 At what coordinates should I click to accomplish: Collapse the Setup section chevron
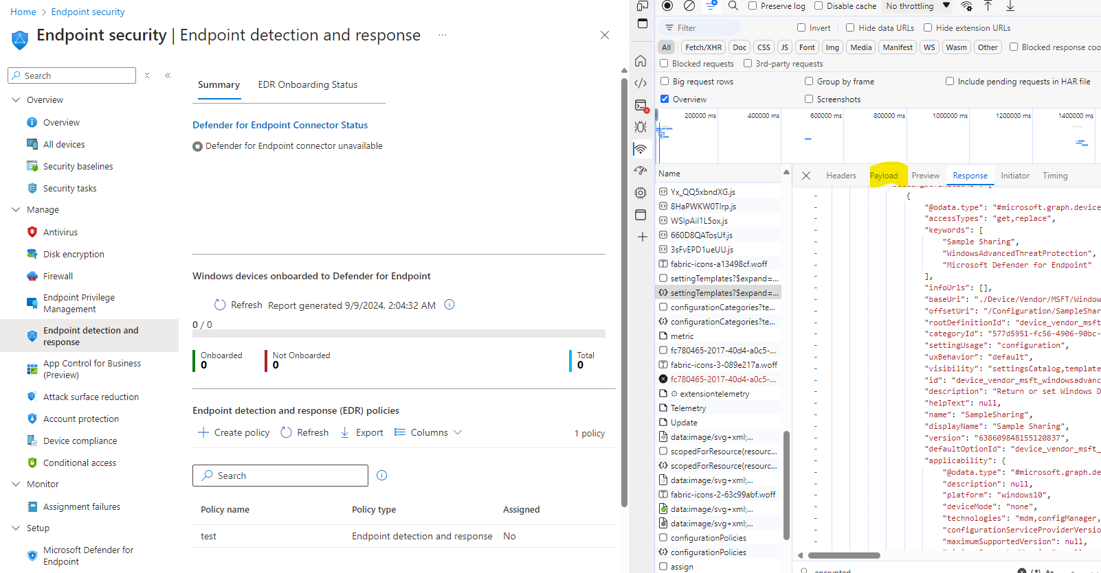click(x=16, y=528)
